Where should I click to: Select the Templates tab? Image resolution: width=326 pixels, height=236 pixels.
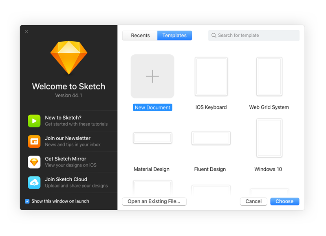pos(174,36)
